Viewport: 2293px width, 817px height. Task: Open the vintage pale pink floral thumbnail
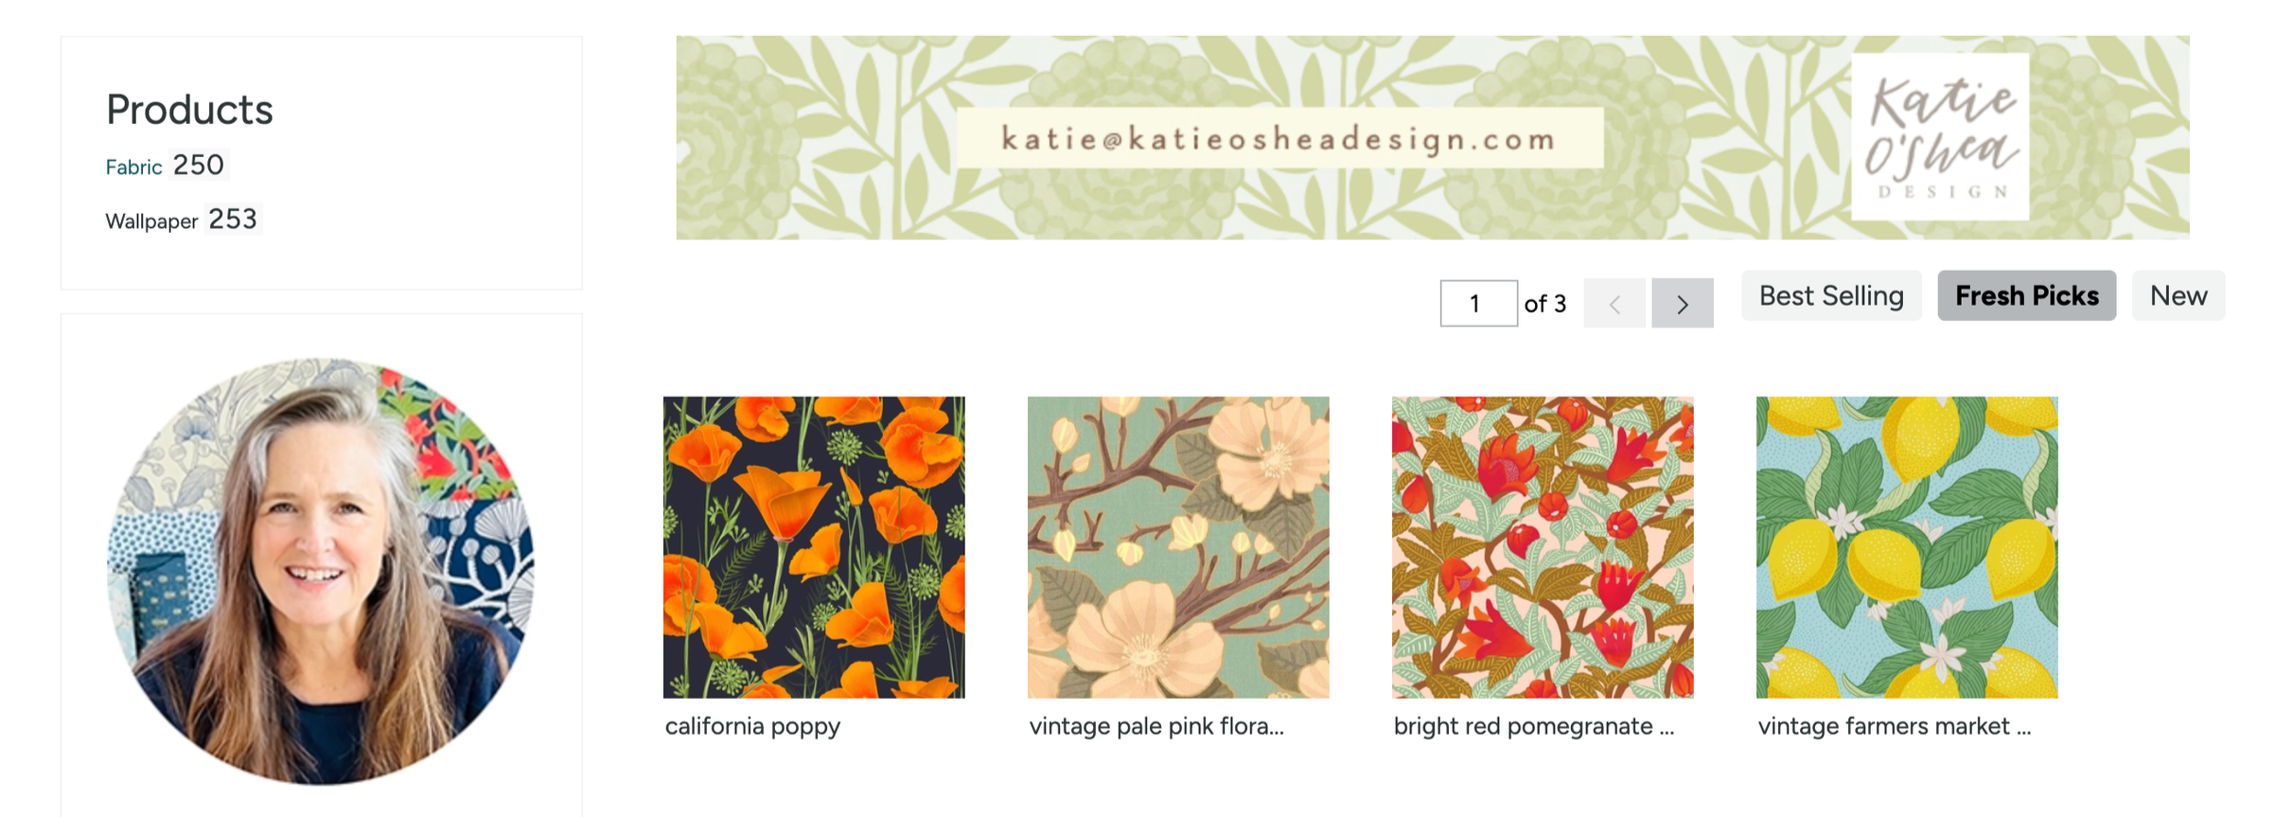pyautogui.click(x=1178, y=547)
